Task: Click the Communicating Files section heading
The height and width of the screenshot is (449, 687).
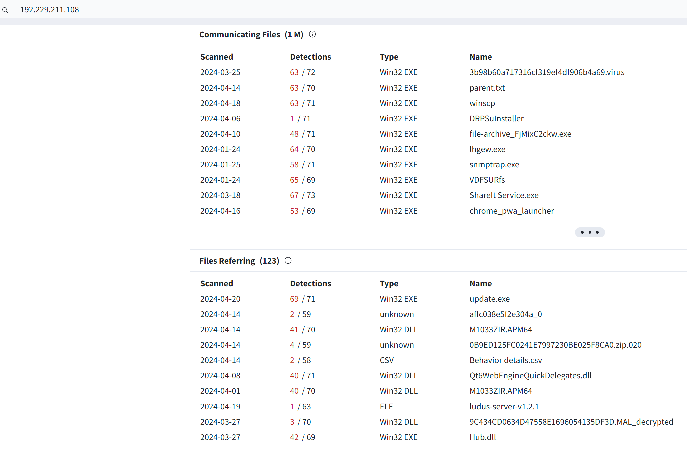Action: point(251,35)
